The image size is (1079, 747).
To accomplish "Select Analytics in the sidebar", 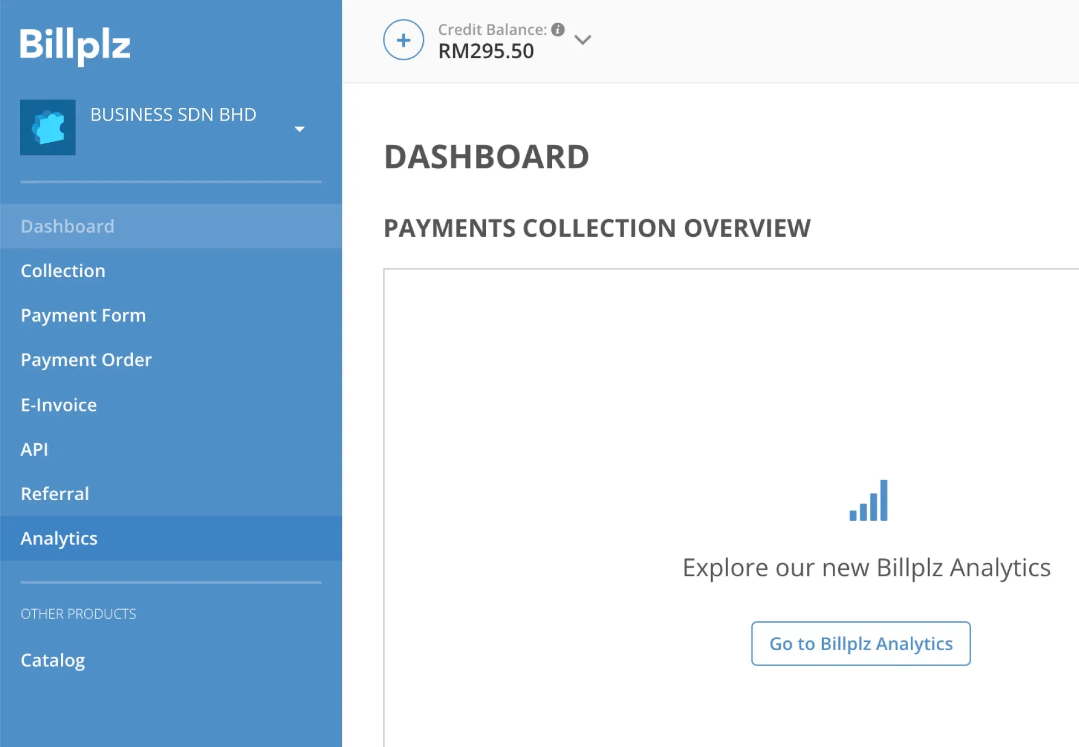I will 171,538.
